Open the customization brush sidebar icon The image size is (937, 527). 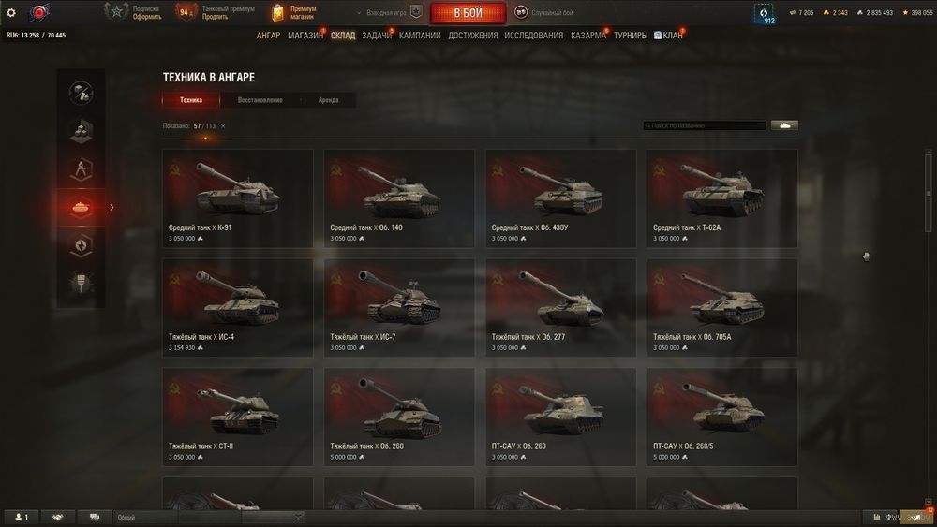81,284
